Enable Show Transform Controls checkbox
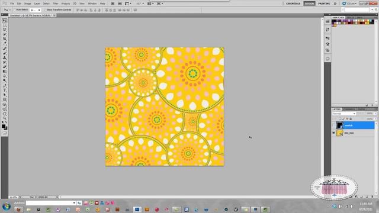 [46, 10]
